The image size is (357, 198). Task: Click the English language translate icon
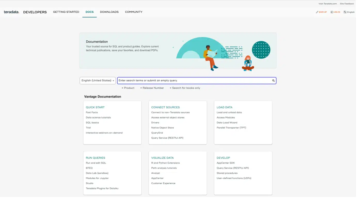coord(345,12)
